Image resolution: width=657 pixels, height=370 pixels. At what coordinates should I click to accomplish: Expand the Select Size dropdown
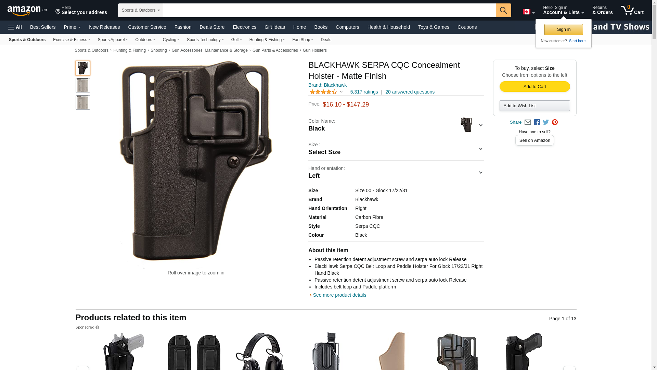(x=396, y=149)
